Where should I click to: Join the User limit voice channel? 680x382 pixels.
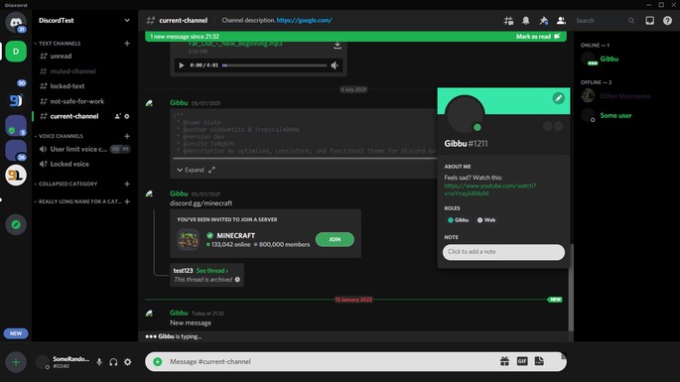(x=83, y=149)
